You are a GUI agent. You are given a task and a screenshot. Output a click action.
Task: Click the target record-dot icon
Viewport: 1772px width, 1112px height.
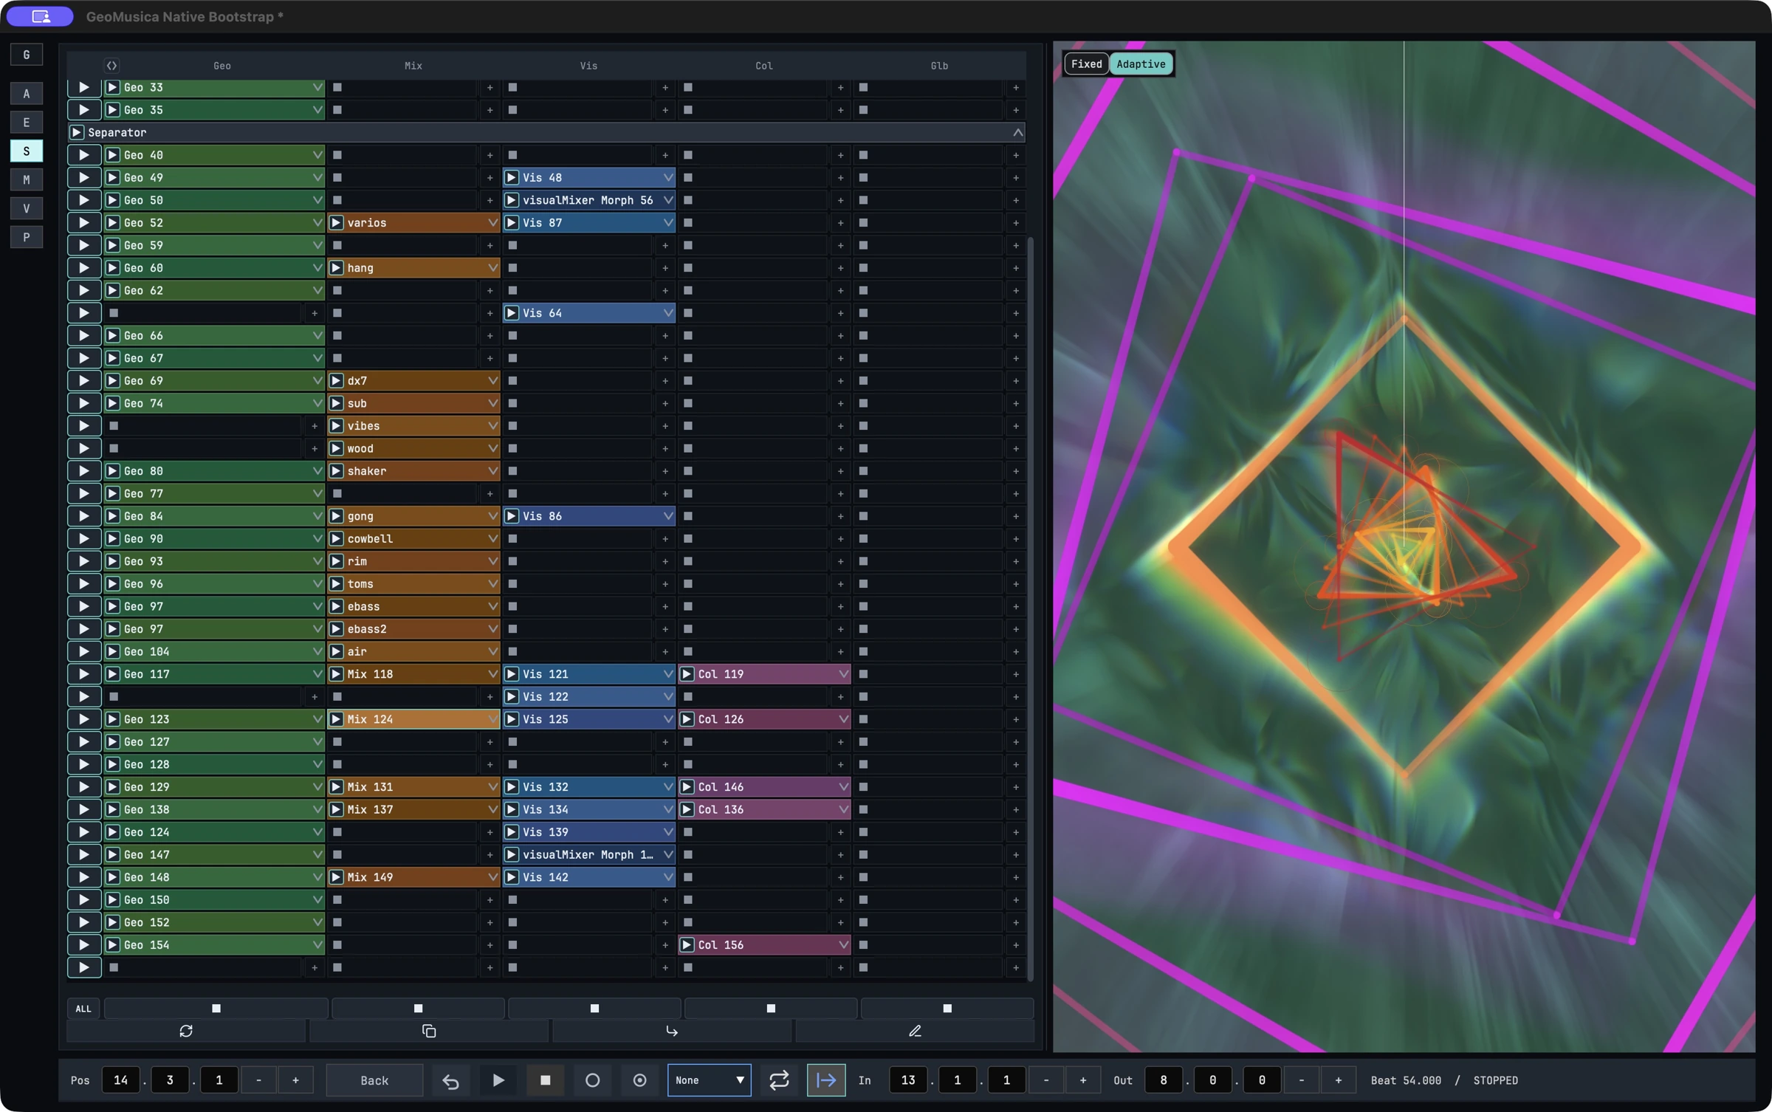(639, 1080)
